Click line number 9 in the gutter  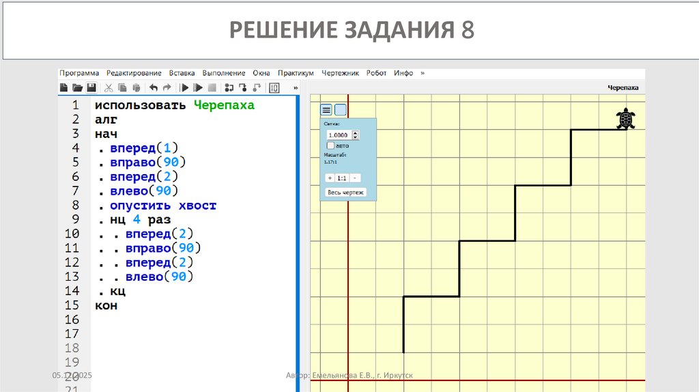[x=75, y=219]
